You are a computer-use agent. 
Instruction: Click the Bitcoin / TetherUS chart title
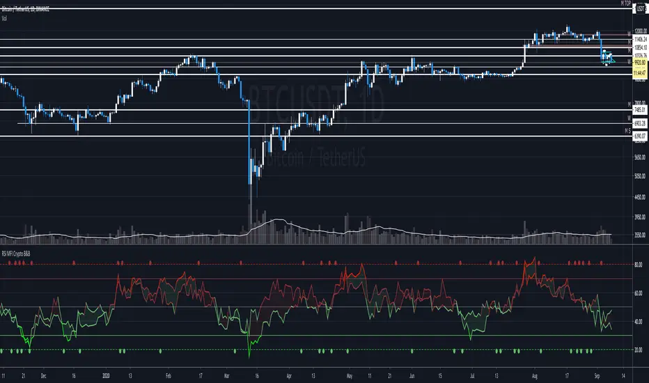[x=26, y=9]
